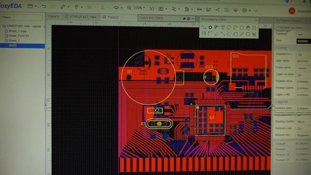Click the grid color value field
This screenshot has height=175, width=311.
pyautogui.click(x=303, y=61)
